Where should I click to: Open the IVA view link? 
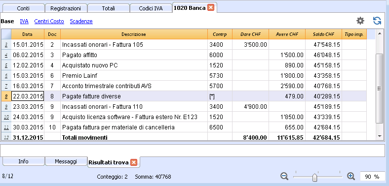coord(24,21)
